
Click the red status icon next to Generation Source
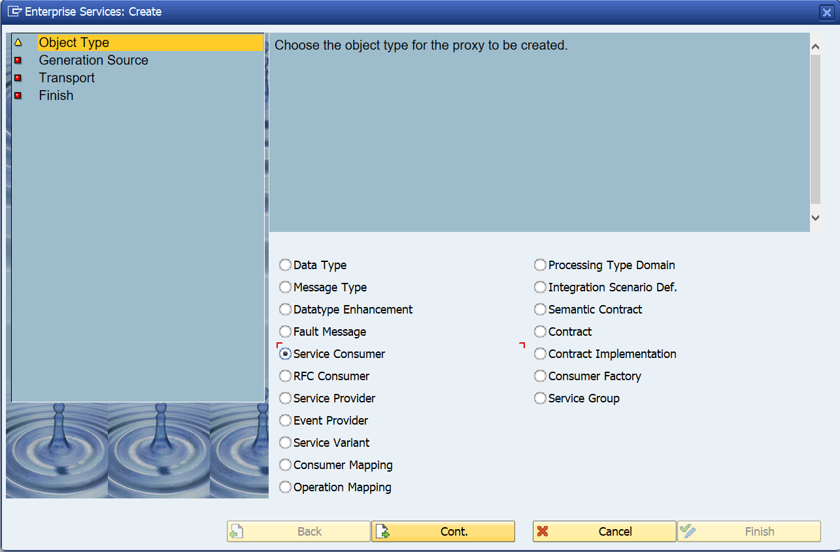(x=18, y=60)
